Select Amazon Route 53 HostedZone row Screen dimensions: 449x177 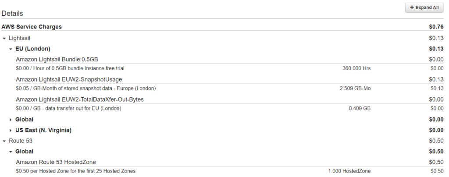[56, 162]
